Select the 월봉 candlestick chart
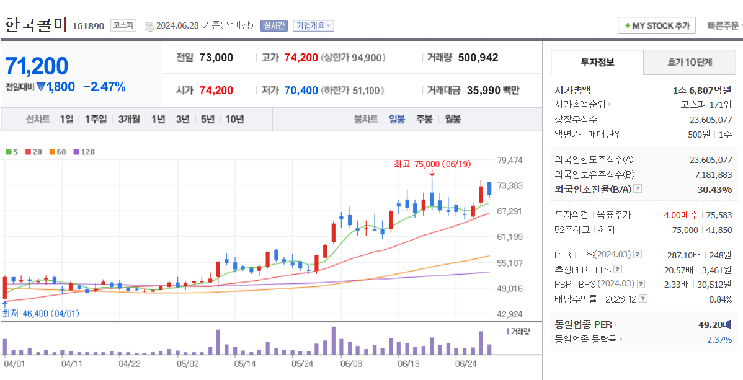The height and width of the screenshot is (380, 743). (453, 120)
